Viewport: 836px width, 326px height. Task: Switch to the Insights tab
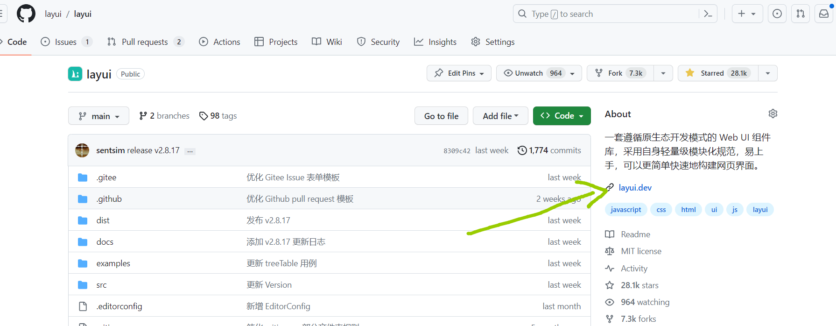[x=436, y=42]
